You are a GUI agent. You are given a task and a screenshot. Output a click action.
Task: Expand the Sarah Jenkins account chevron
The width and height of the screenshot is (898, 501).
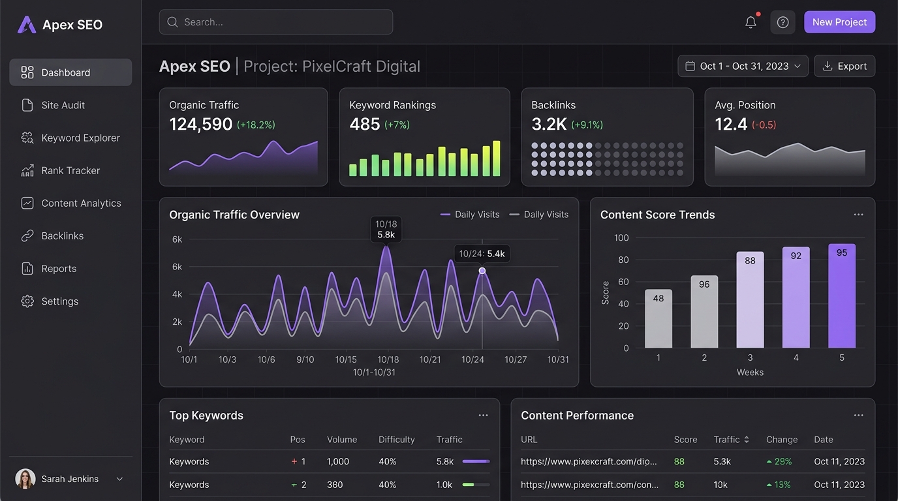pos(119,479)
